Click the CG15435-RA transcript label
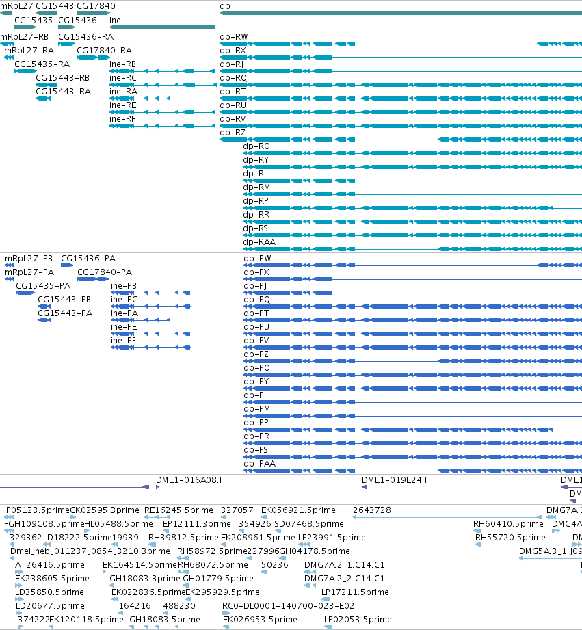The height and width of the screenshot is (630, 582). tap(42, 64)
